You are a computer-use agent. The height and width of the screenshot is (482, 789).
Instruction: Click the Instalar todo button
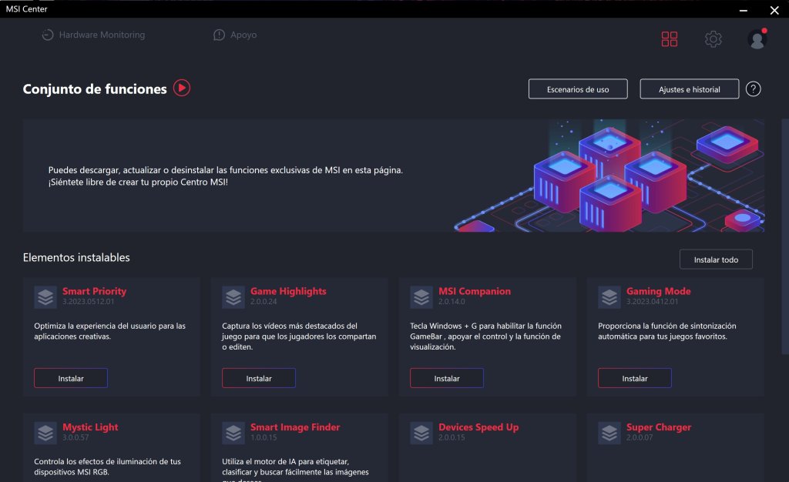pos(716,259)
